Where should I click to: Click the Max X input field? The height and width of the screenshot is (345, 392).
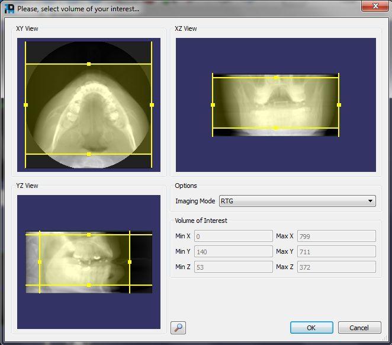(336, 236)
